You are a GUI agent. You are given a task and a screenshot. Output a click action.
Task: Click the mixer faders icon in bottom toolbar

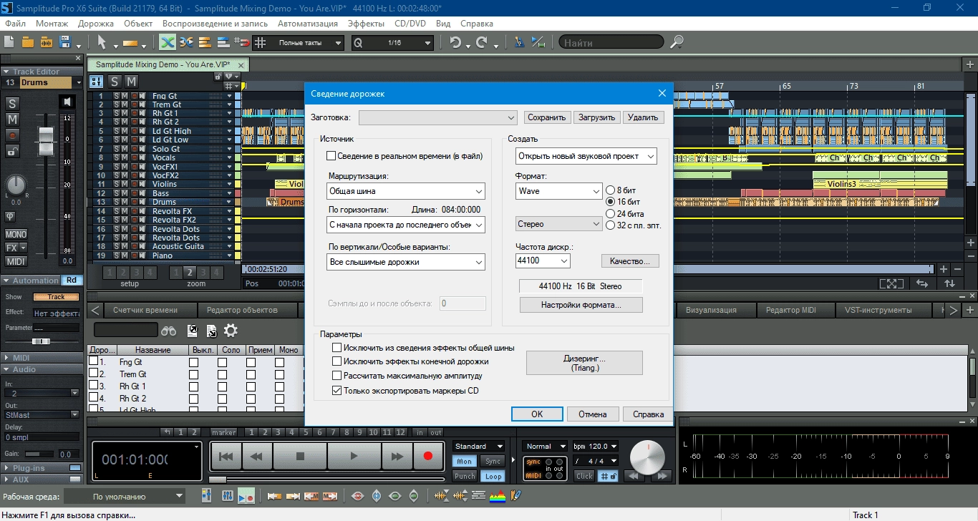pyautogui.click(x=227, y=495)
